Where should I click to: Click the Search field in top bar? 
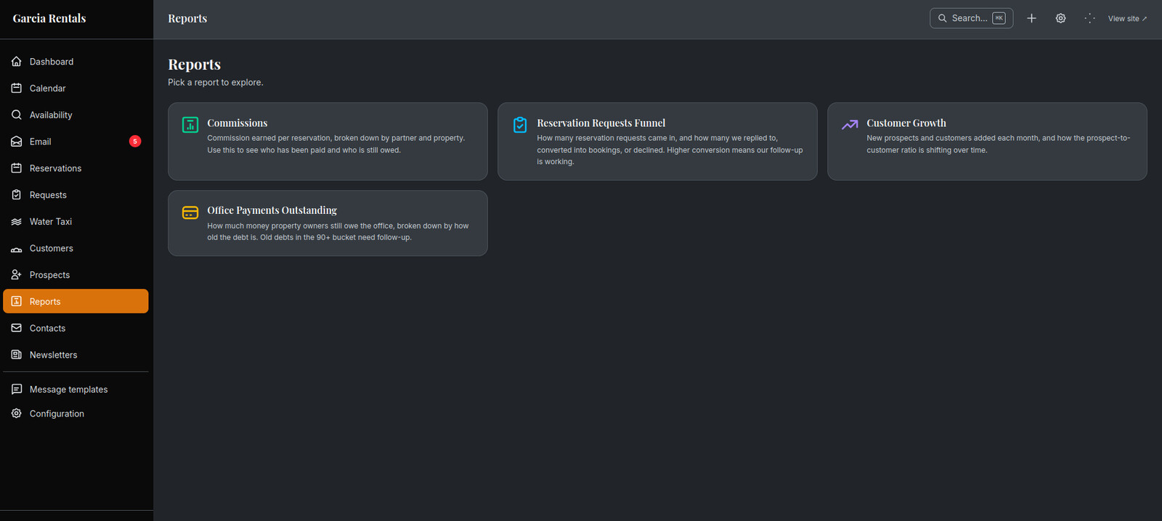point(971,18)
